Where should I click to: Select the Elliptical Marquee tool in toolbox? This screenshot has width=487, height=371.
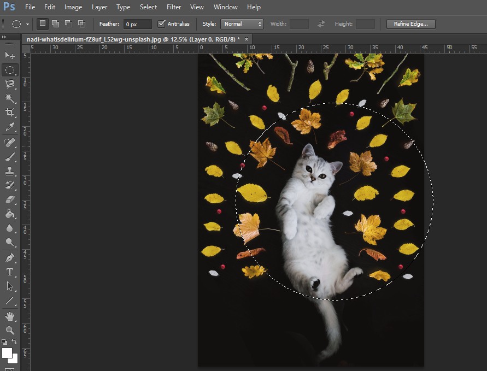tap(10, 70)
